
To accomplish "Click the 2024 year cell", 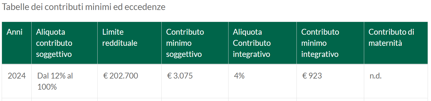I will (x=17, y=81).
